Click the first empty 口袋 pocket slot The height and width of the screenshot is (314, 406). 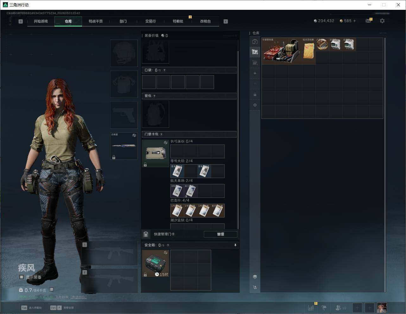149,82
